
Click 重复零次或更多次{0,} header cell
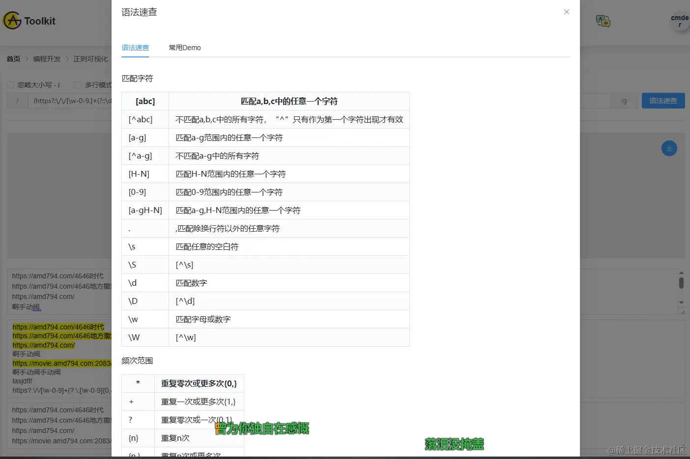coord(199,383)
